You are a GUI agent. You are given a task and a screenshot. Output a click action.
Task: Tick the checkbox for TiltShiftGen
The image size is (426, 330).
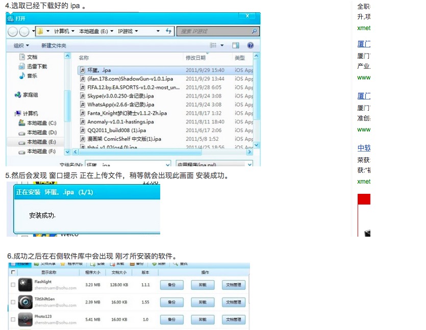(x=13, y=302)
